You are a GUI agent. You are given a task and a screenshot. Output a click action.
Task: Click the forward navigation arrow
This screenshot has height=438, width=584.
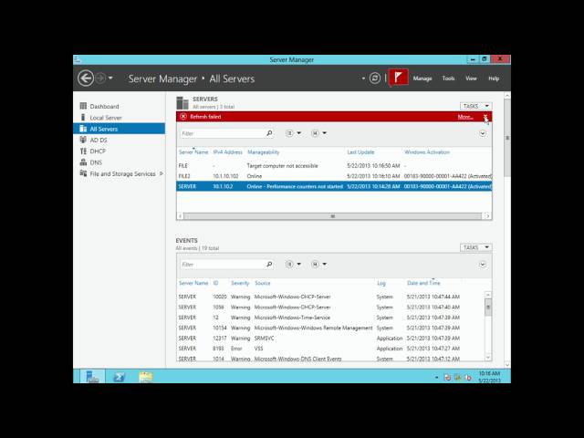pos(100,78)
